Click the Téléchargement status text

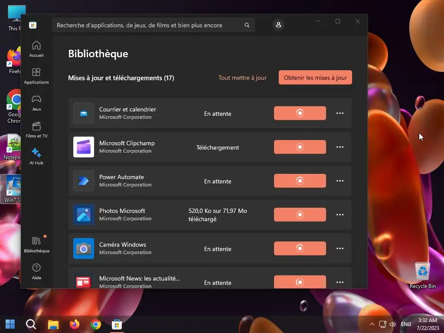click(218, 147)
